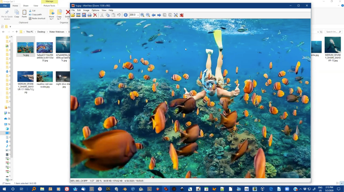Zoom in magnifier icon in IrfanView
This screenshot has width=344, height=192.
click(x=142, y=15)
